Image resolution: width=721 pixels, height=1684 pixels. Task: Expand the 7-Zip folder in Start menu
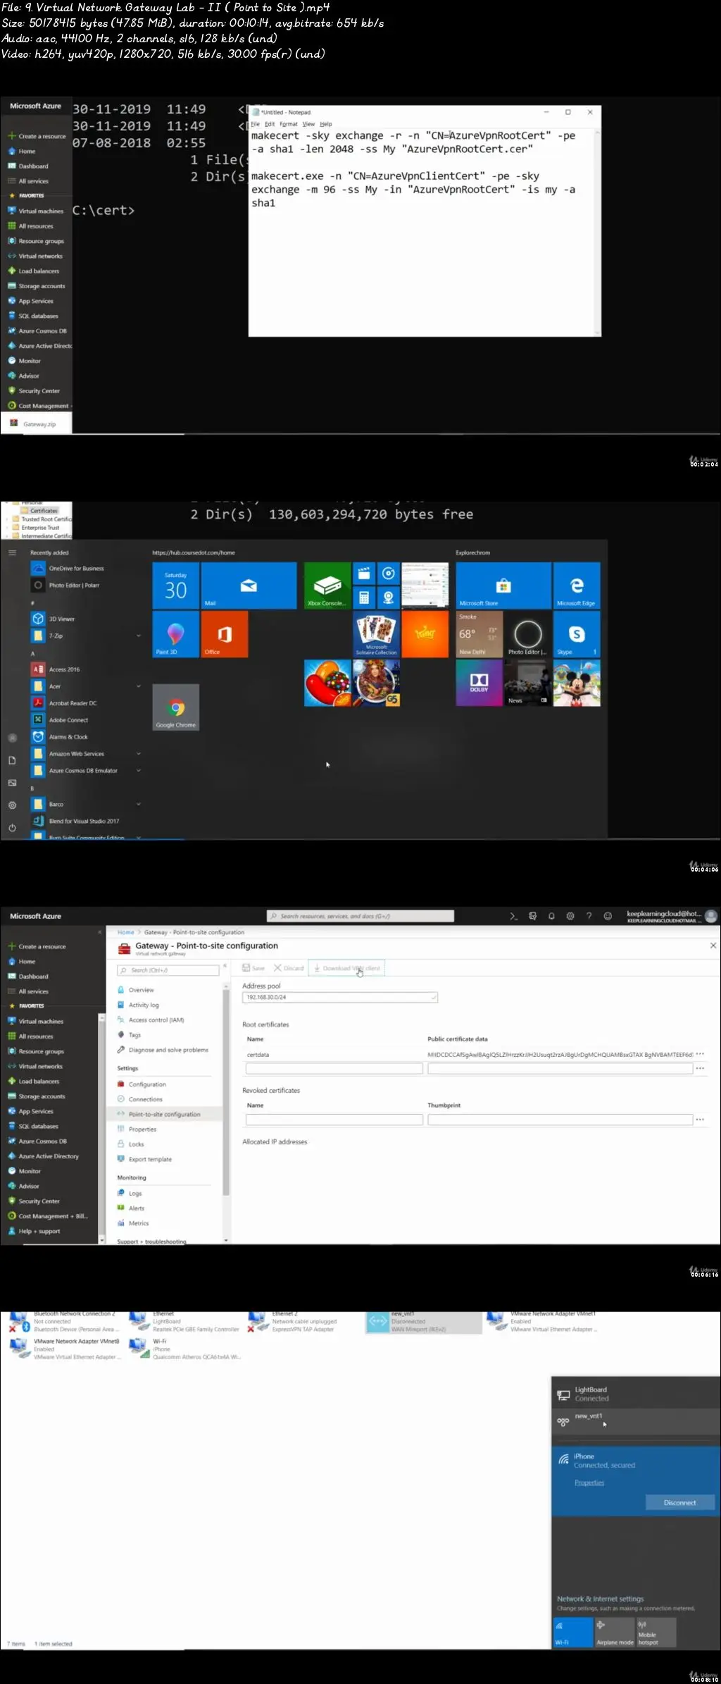[x=138, y=636]
